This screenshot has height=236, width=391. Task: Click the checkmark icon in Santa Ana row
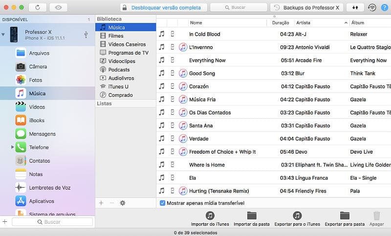[173, 126]
